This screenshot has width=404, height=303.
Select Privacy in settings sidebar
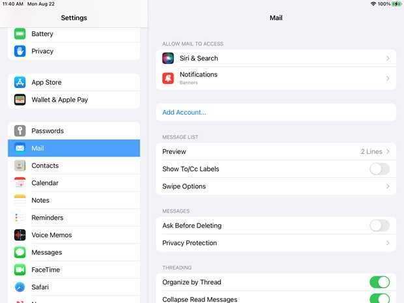(74, 51)
